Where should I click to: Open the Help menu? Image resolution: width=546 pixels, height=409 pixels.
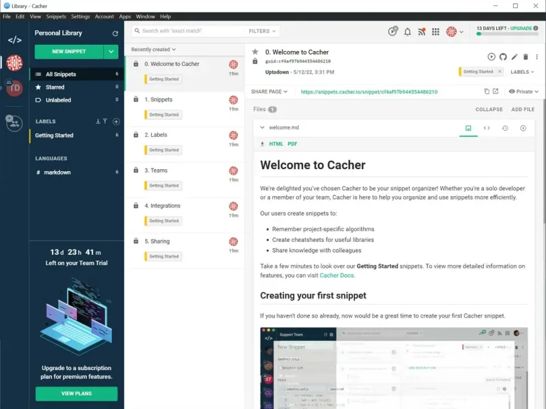165,16
